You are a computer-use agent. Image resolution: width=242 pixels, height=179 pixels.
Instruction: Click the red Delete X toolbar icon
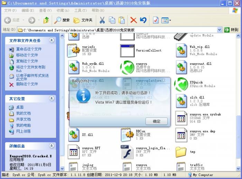133,20
